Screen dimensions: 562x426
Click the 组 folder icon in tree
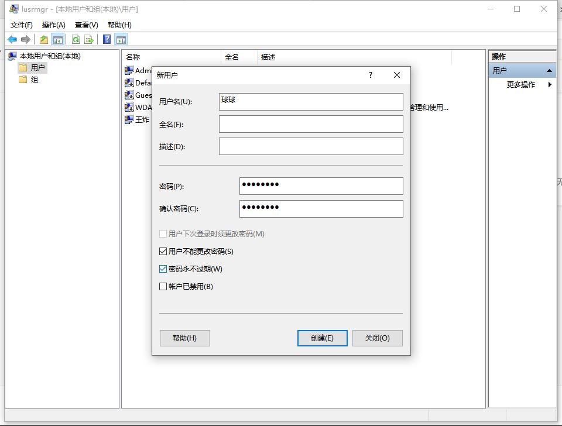coord(23,79)
